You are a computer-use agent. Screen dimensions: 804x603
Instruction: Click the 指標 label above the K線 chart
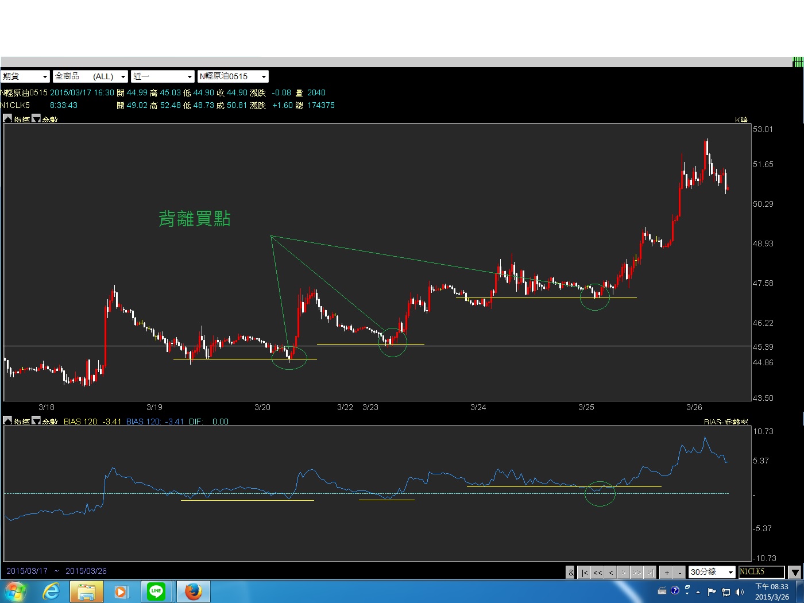pos(22,119)
